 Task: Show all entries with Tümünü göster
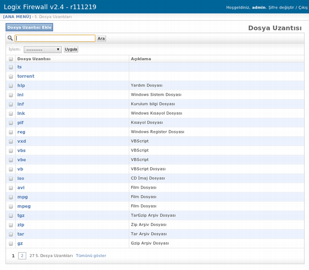[x=91, y=256]
